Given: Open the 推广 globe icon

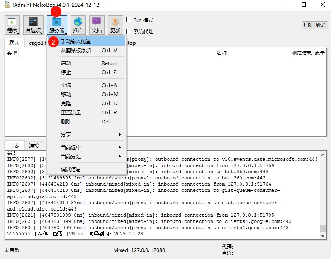Looking at the screenshot, I should pos(78,25).
